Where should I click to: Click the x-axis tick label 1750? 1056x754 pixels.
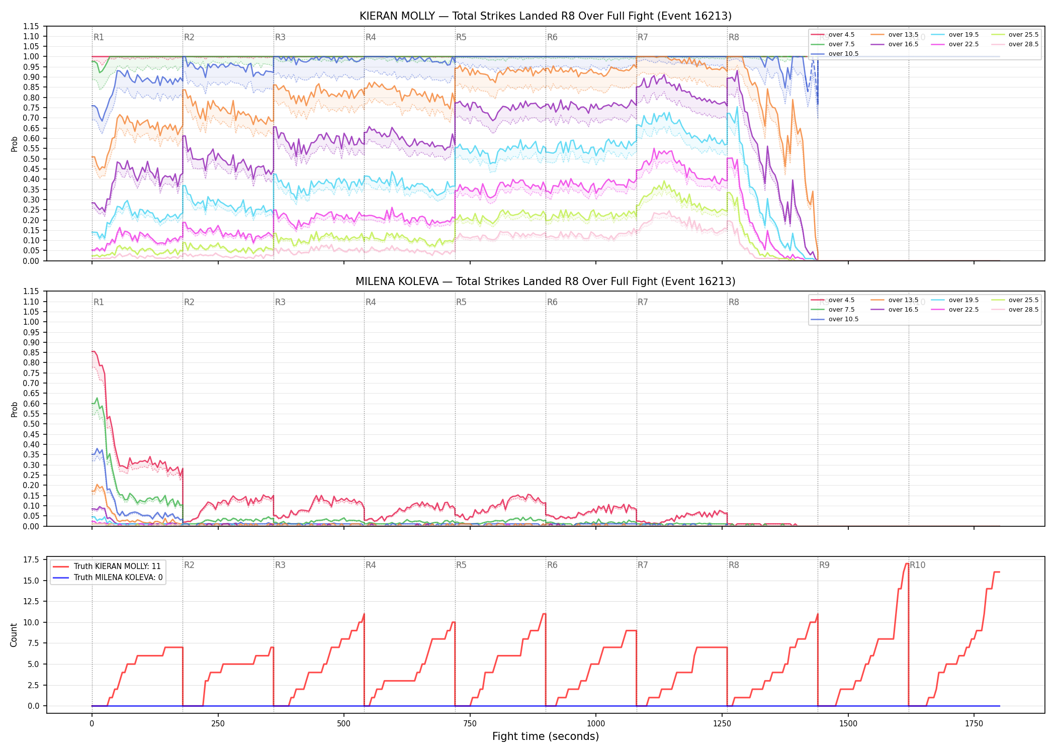(x=974, y=724)
